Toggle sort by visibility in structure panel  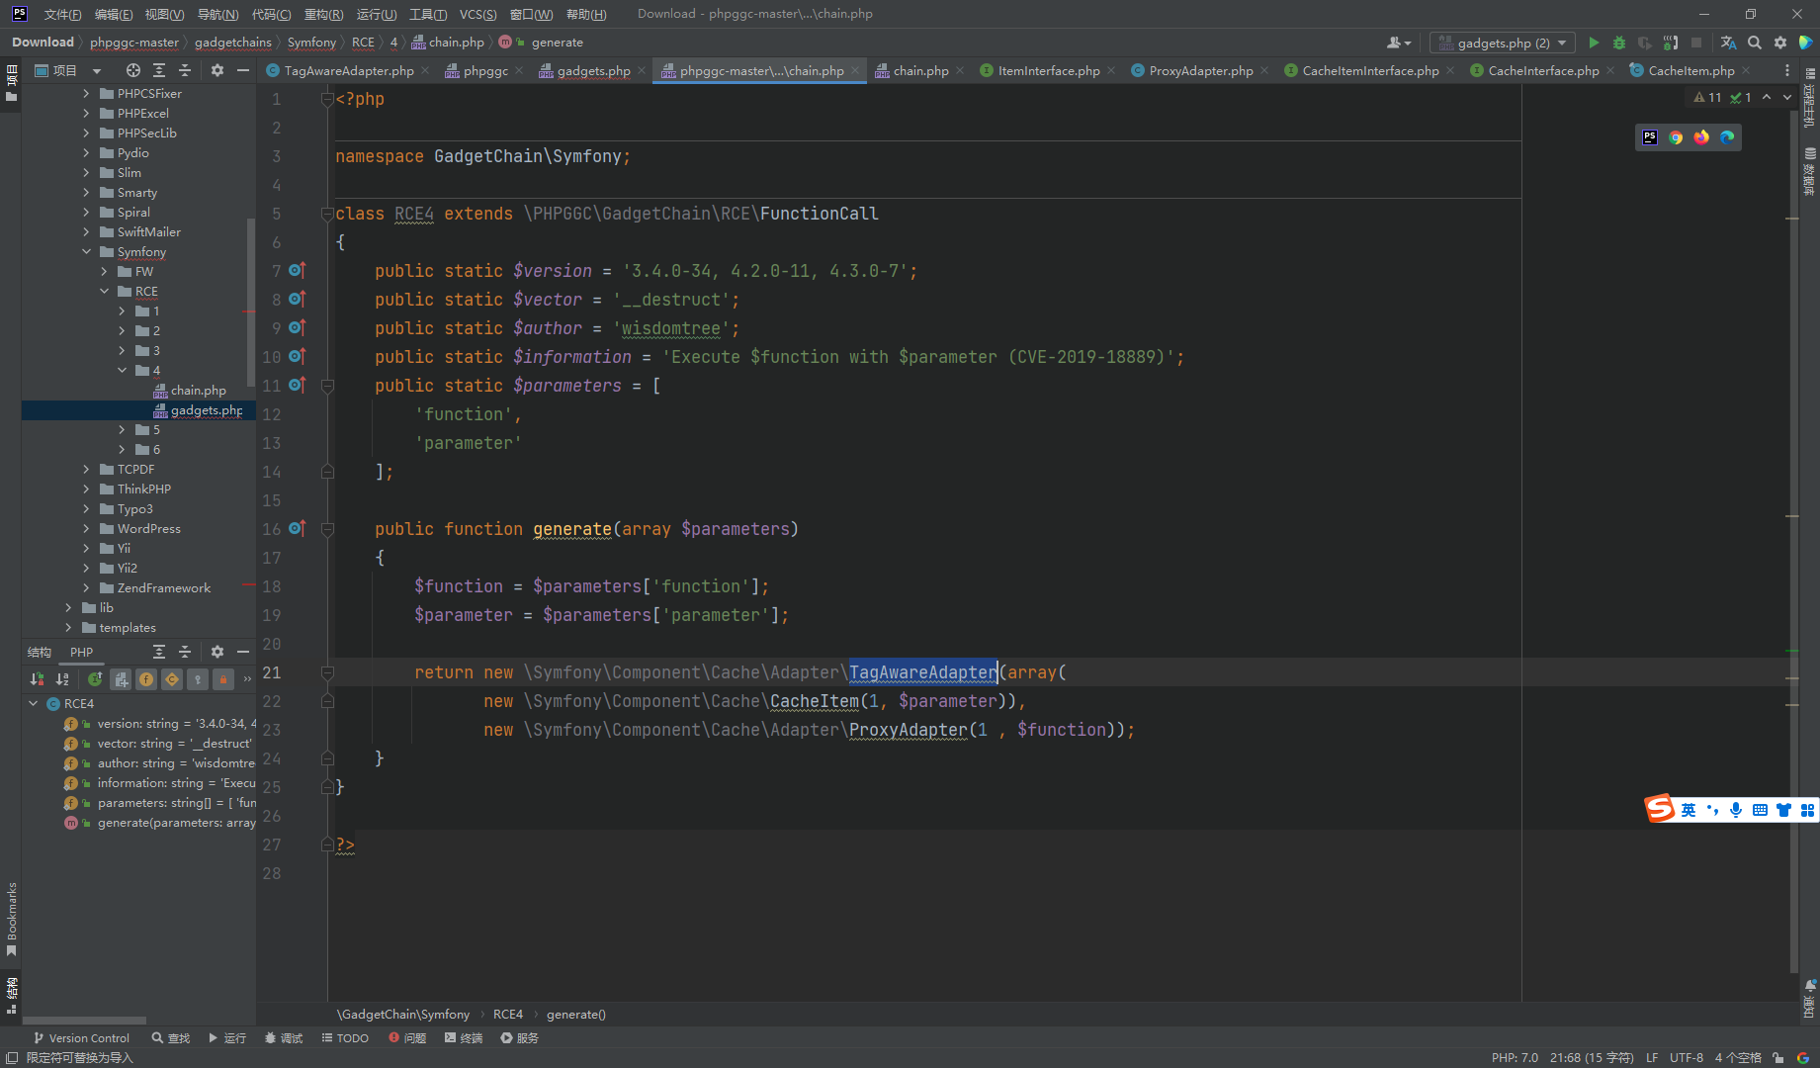pyautogui.click(x=37, y=679)
